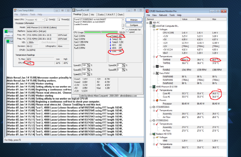
Task: Click the Voltages icon under Radeon HD 5770
Action: pos(157,137)
